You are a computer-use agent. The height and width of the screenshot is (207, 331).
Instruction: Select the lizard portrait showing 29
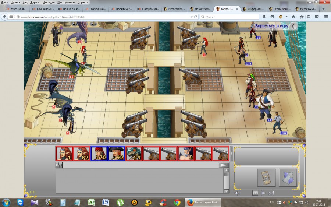[x=134, y=153]
